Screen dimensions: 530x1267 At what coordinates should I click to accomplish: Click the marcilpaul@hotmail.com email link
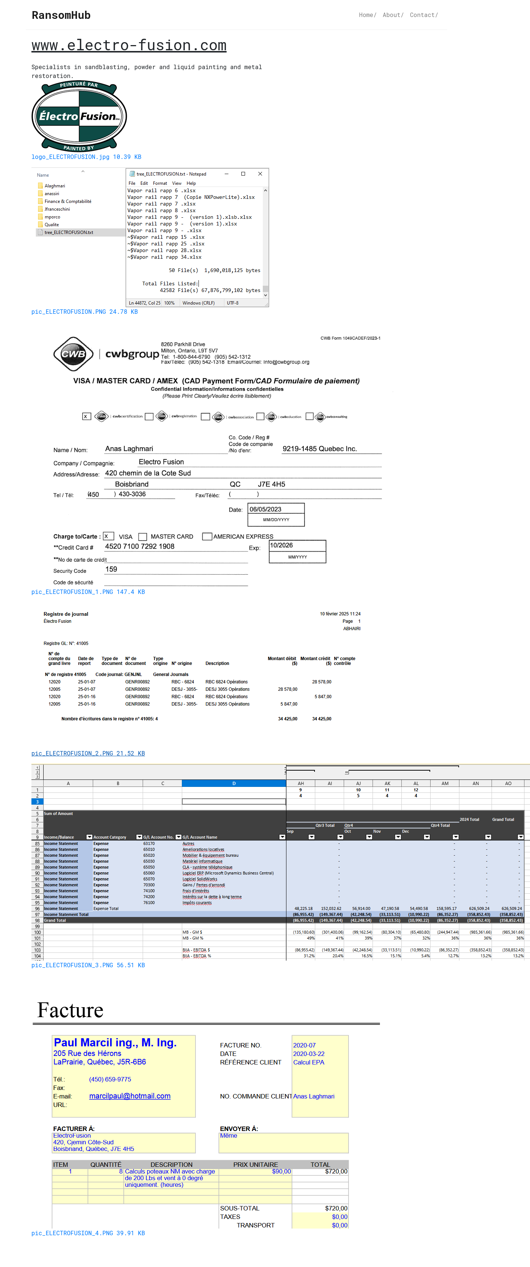(x=130, y=1096)
